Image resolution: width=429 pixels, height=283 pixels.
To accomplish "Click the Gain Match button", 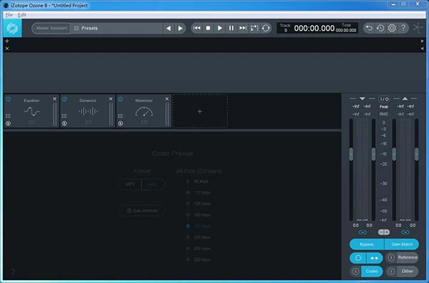I will click(402, 245).
